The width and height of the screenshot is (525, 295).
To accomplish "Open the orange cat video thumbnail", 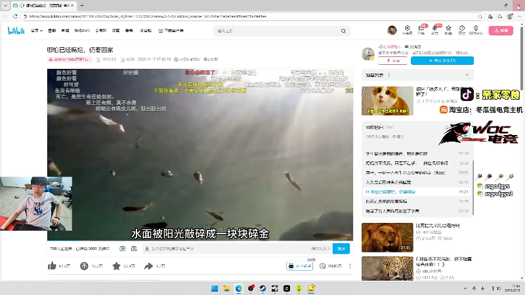I will [387, 101].
